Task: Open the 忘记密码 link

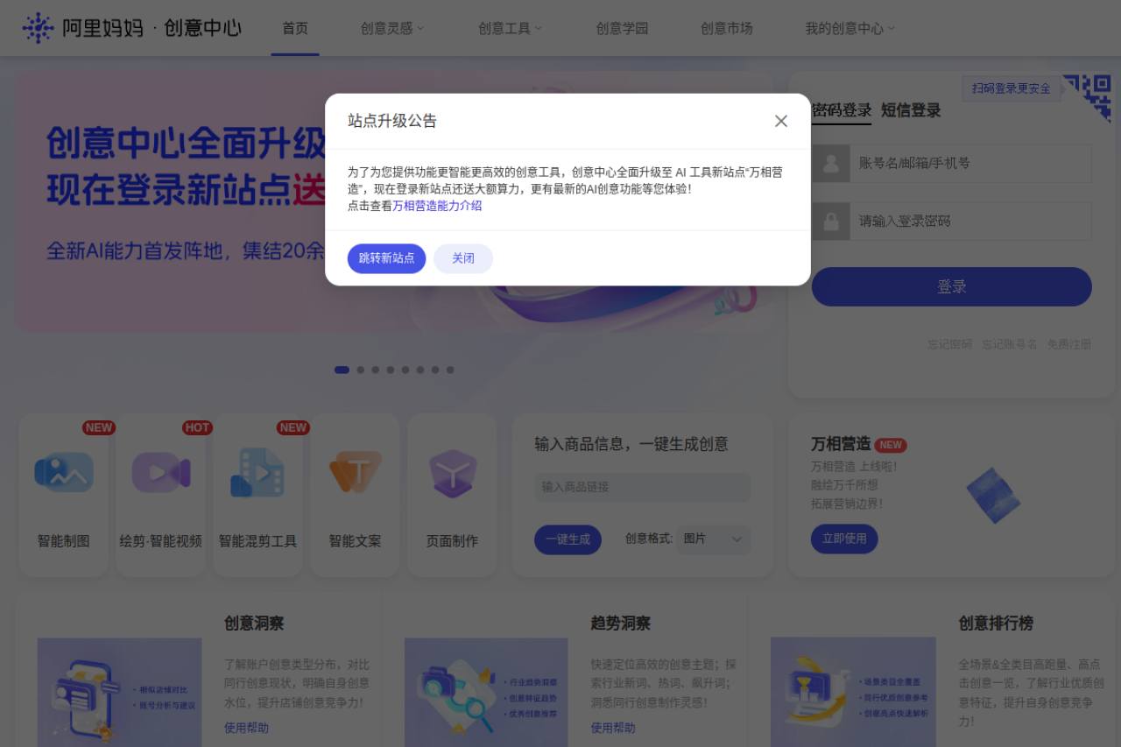Action: (950, 344)
